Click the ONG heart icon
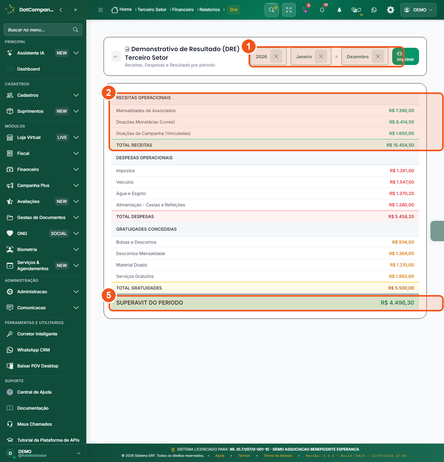The image size is (444, 462). (x=10, y=233)
